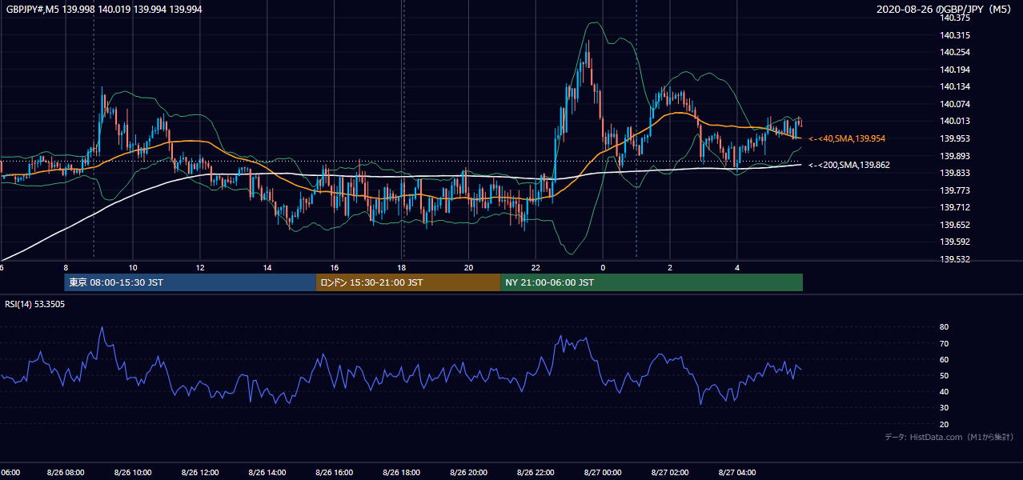This screenshot has width=1023, height=480.
Task: Click the RSI(14) 53.3505 indicator label
Action: (x=35, y=304)
